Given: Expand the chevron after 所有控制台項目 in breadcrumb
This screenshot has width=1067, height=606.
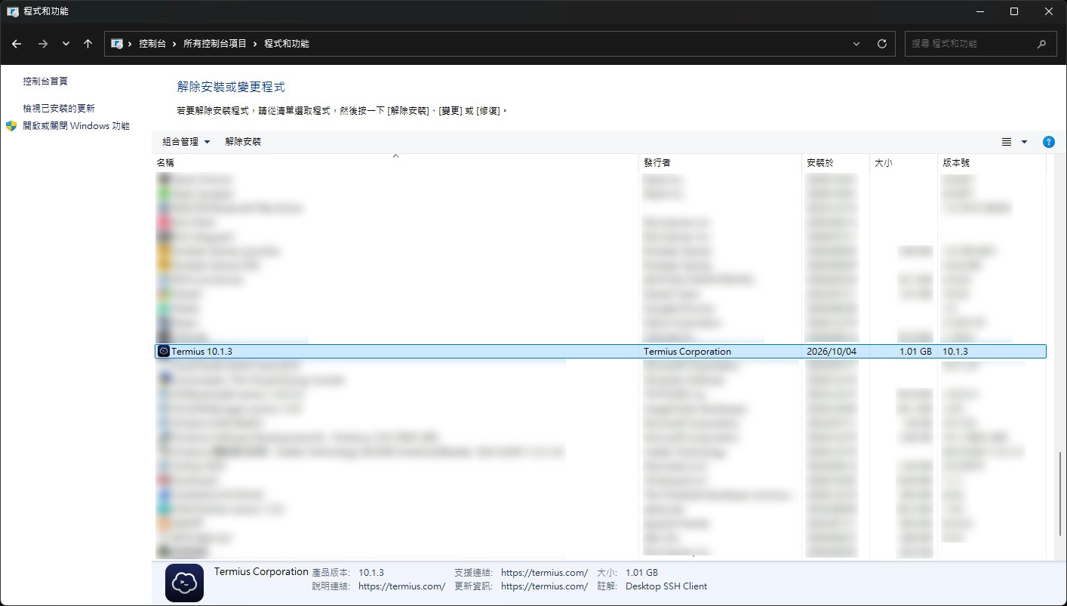Looking at the screenshot, I should [255, 44].
